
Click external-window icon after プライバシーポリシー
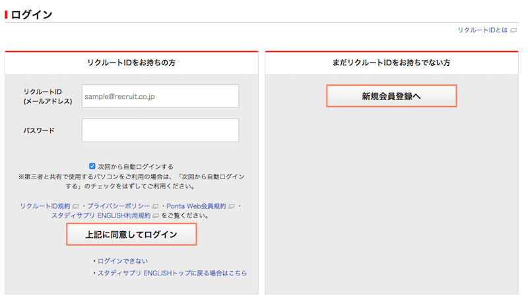click(x=155, y=206)
